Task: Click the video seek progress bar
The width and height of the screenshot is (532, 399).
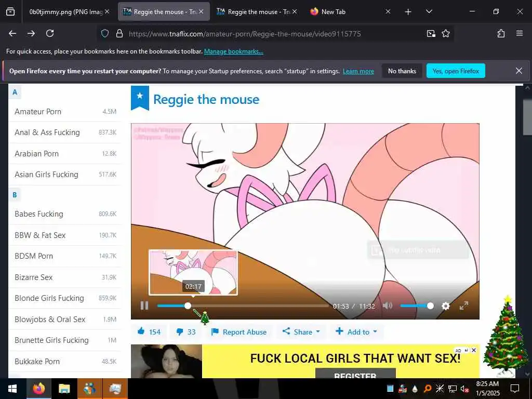Action: tap(243, 305)
